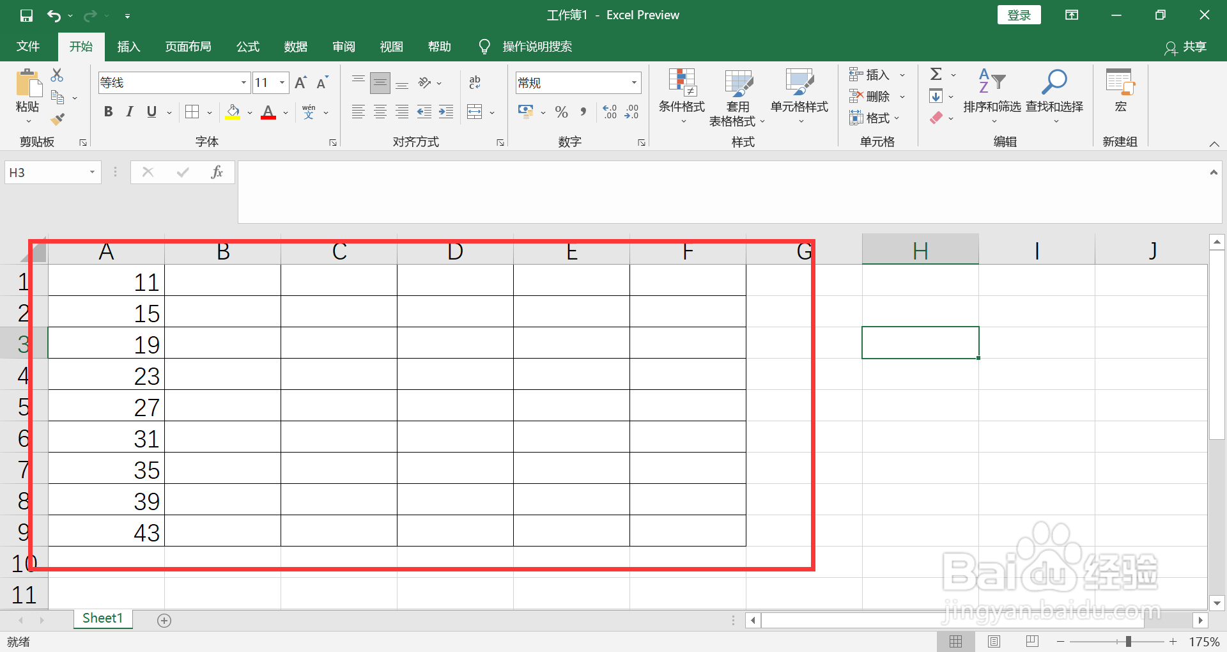This screenshot has width=1227, height=652.
Task: Click the Save icon in title bar
Action: coord(26,15)
